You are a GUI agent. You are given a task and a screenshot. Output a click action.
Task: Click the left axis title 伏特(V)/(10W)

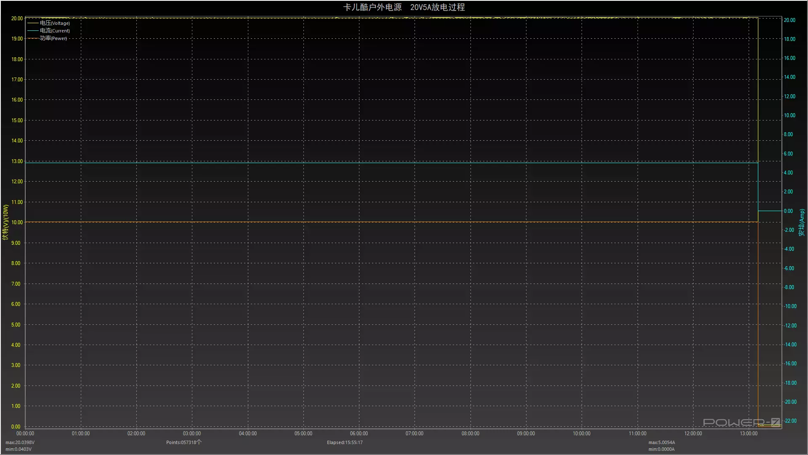tap(5, 222)
